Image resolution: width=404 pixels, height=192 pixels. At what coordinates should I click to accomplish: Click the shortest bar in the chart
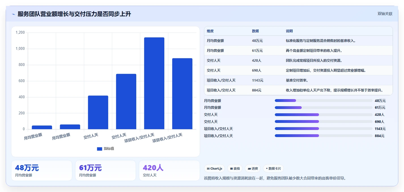coord(42,127)
